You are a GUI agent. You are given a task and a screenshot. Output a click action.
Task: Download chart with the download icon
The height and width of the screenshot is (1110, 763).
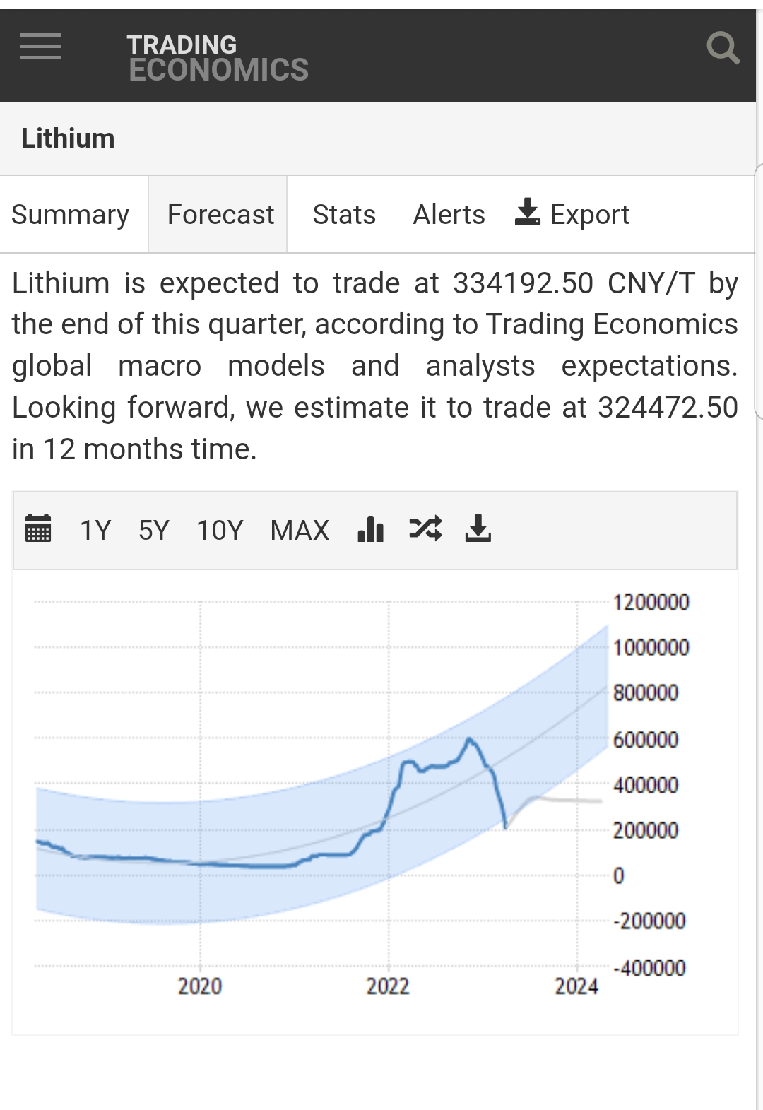click(x=478, y=529)
